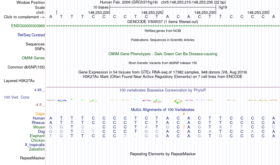
Task: Click the Common dbSNP(155) track label
Action: pos(26,67)
